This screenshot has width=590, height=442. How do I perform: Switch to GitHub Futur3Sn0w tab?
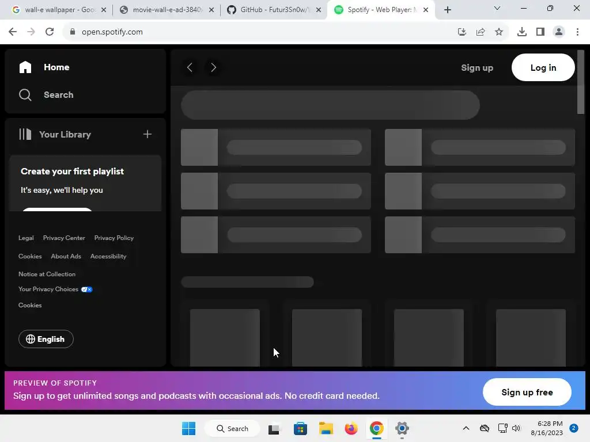point(274,10)
